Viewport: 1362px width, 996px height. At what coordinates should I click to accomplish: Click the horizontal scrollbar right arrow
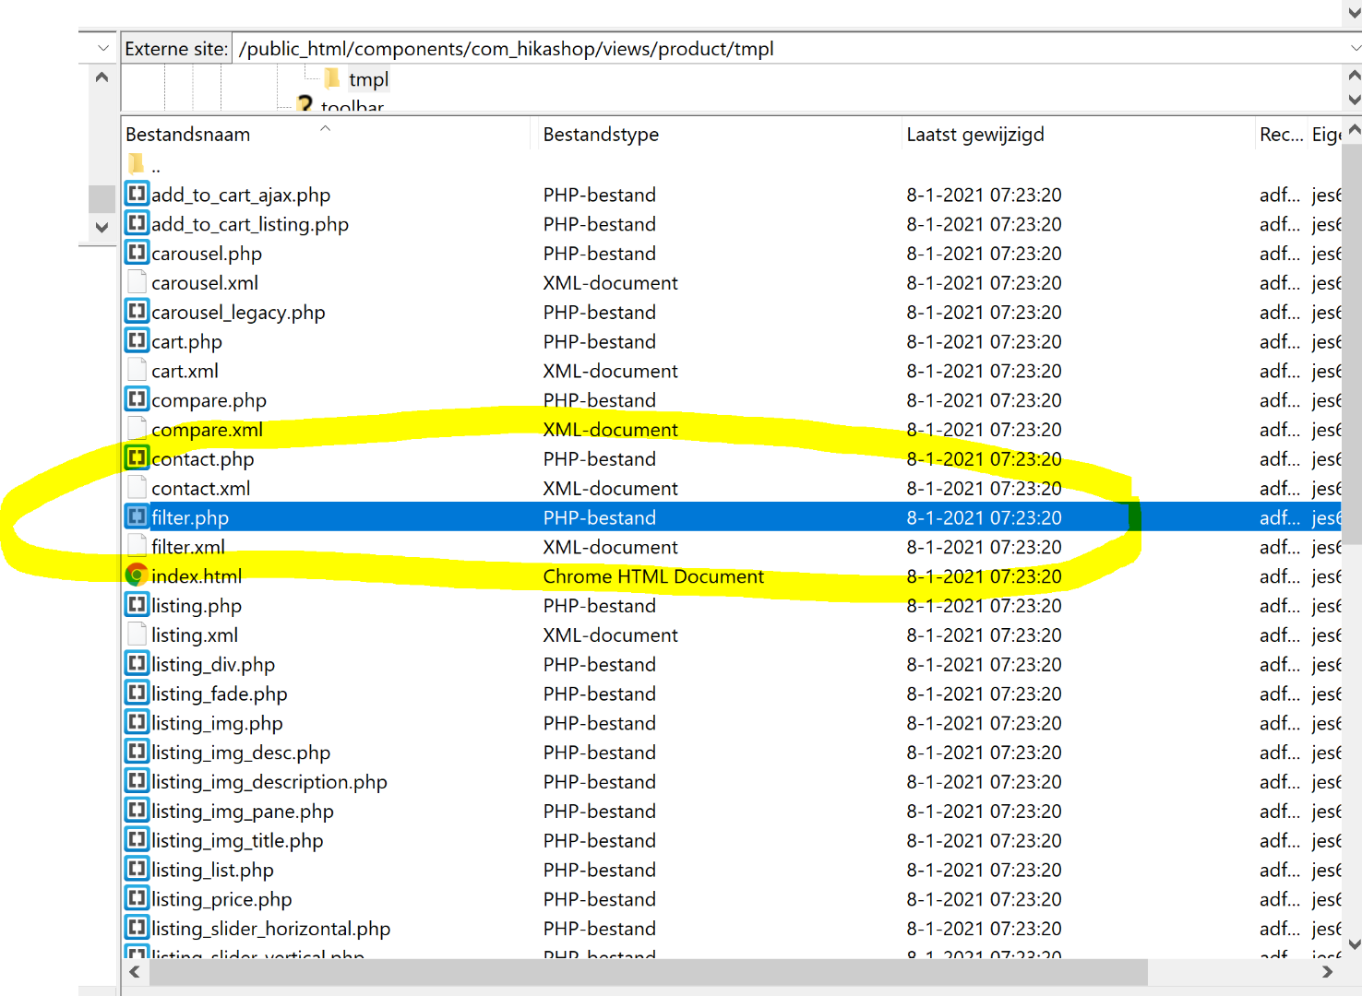click(x=1327, y=972)
